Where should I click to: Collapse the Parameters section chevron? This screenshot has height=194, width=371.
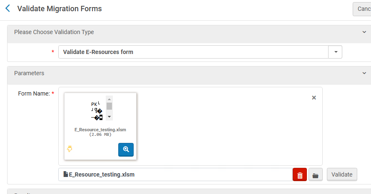pyautogui.click(x=364, y=73)
